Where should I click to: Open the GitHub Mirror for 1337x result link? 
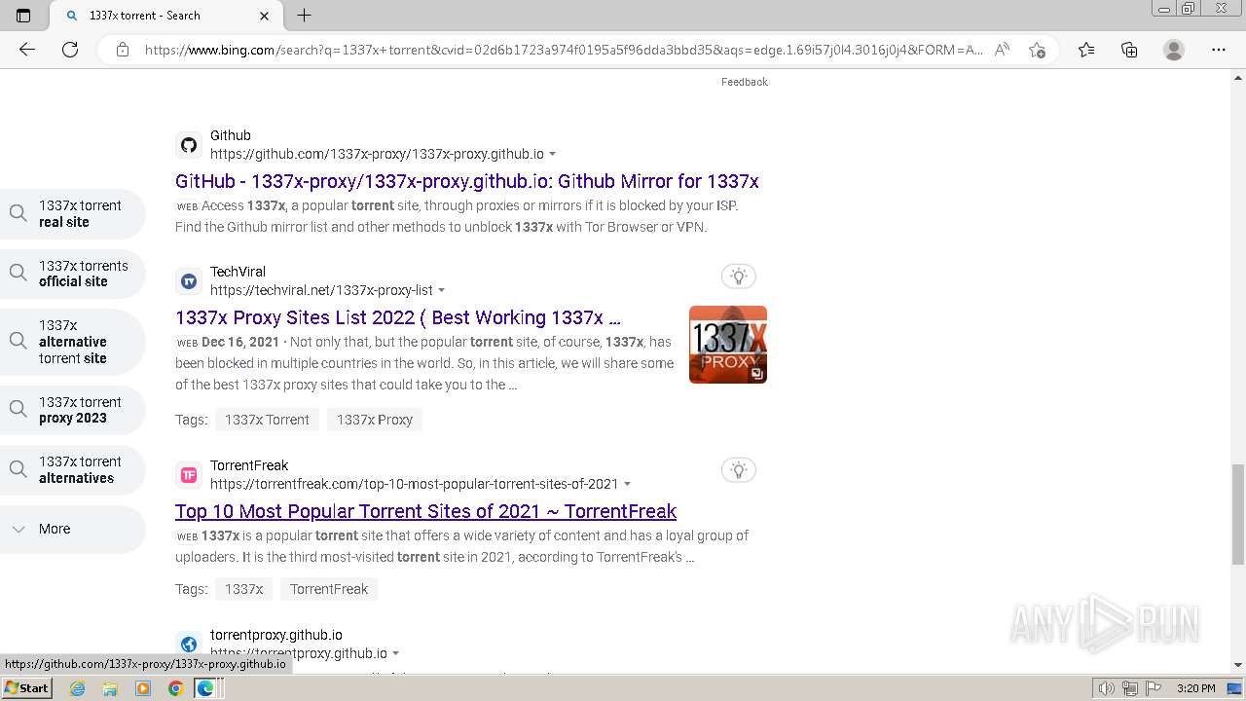[x=467, y=181]
